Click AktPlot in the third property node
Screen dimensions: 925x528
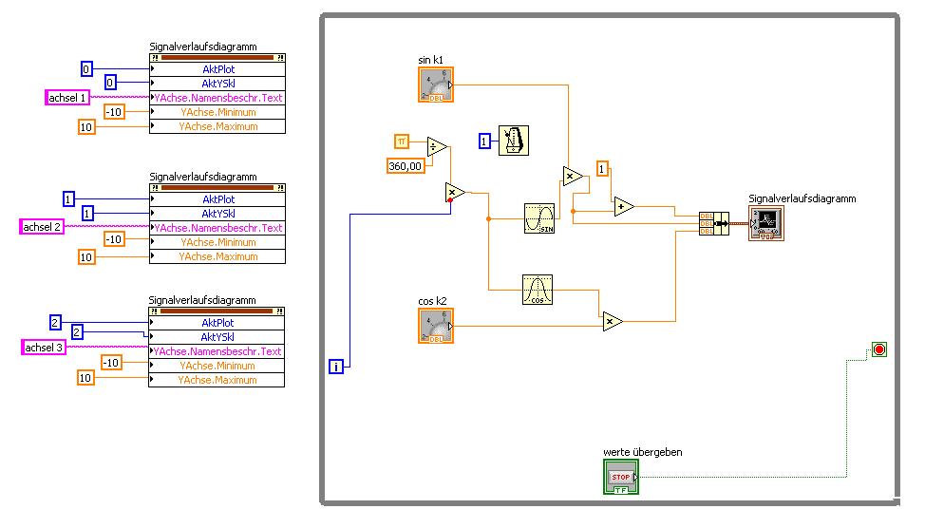click(x=217, y=323)
